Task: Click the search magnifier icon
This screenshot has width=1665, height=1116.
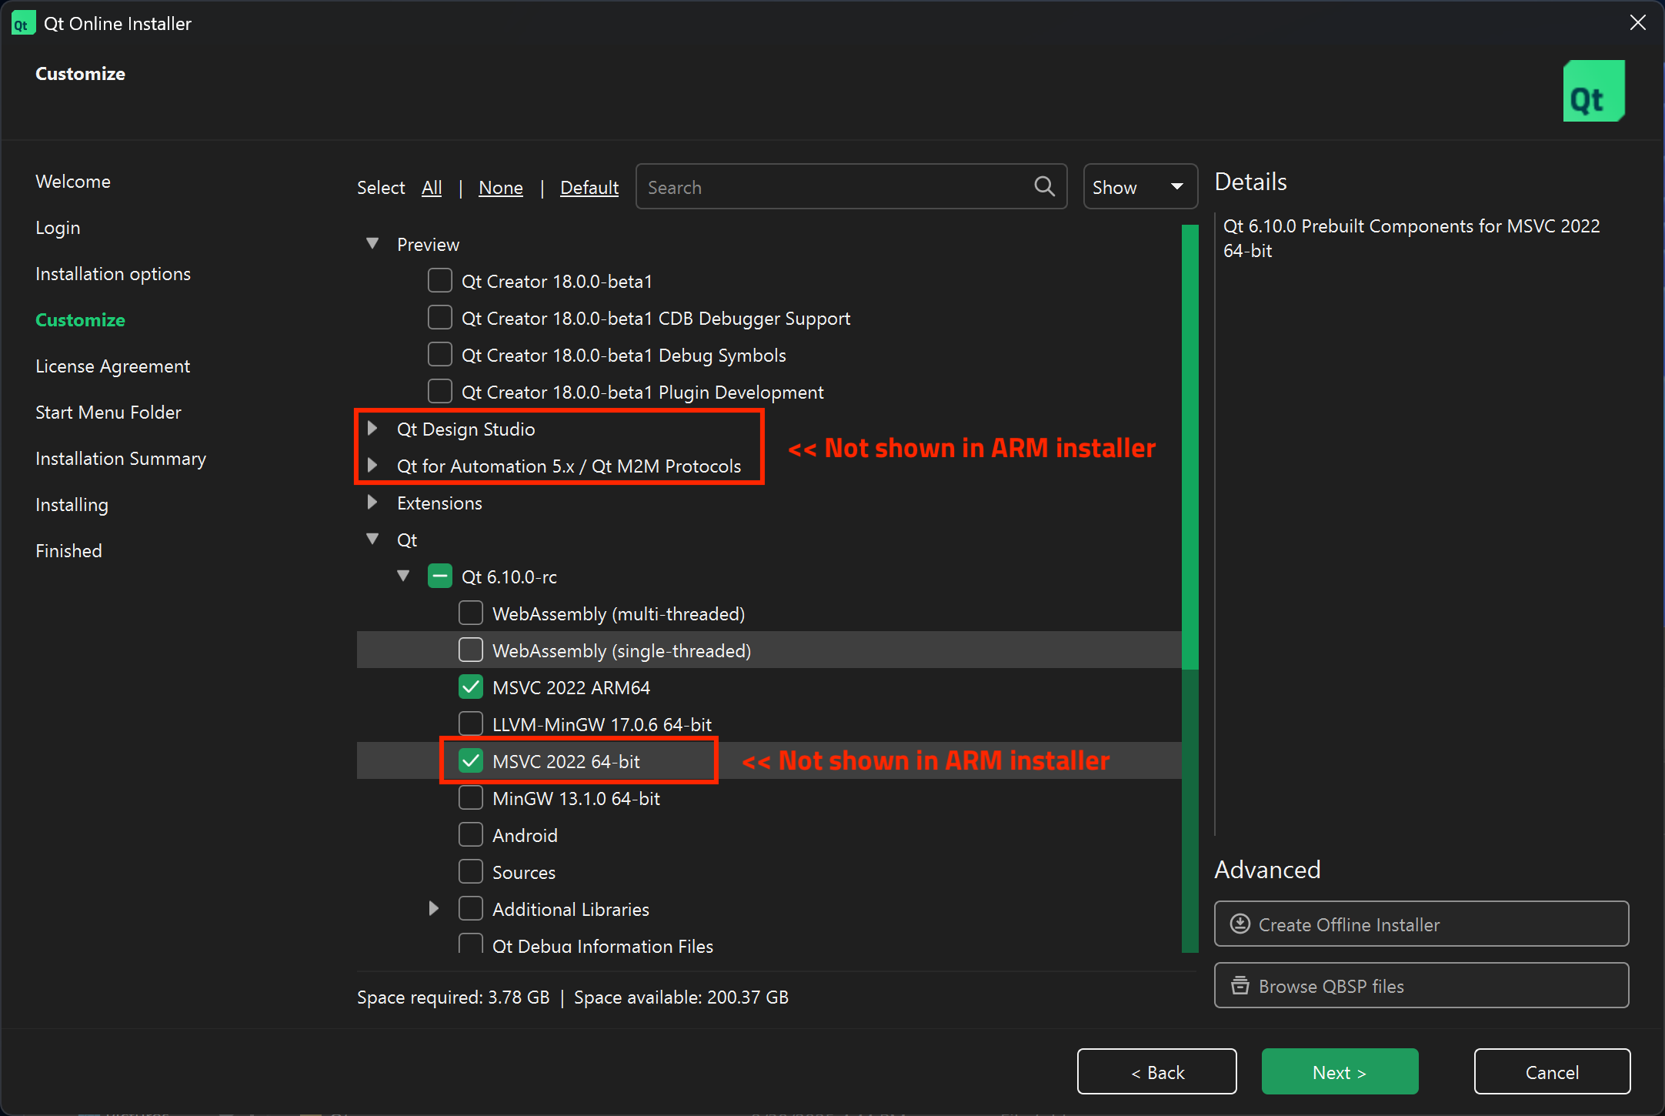Action: point(1044,186)
